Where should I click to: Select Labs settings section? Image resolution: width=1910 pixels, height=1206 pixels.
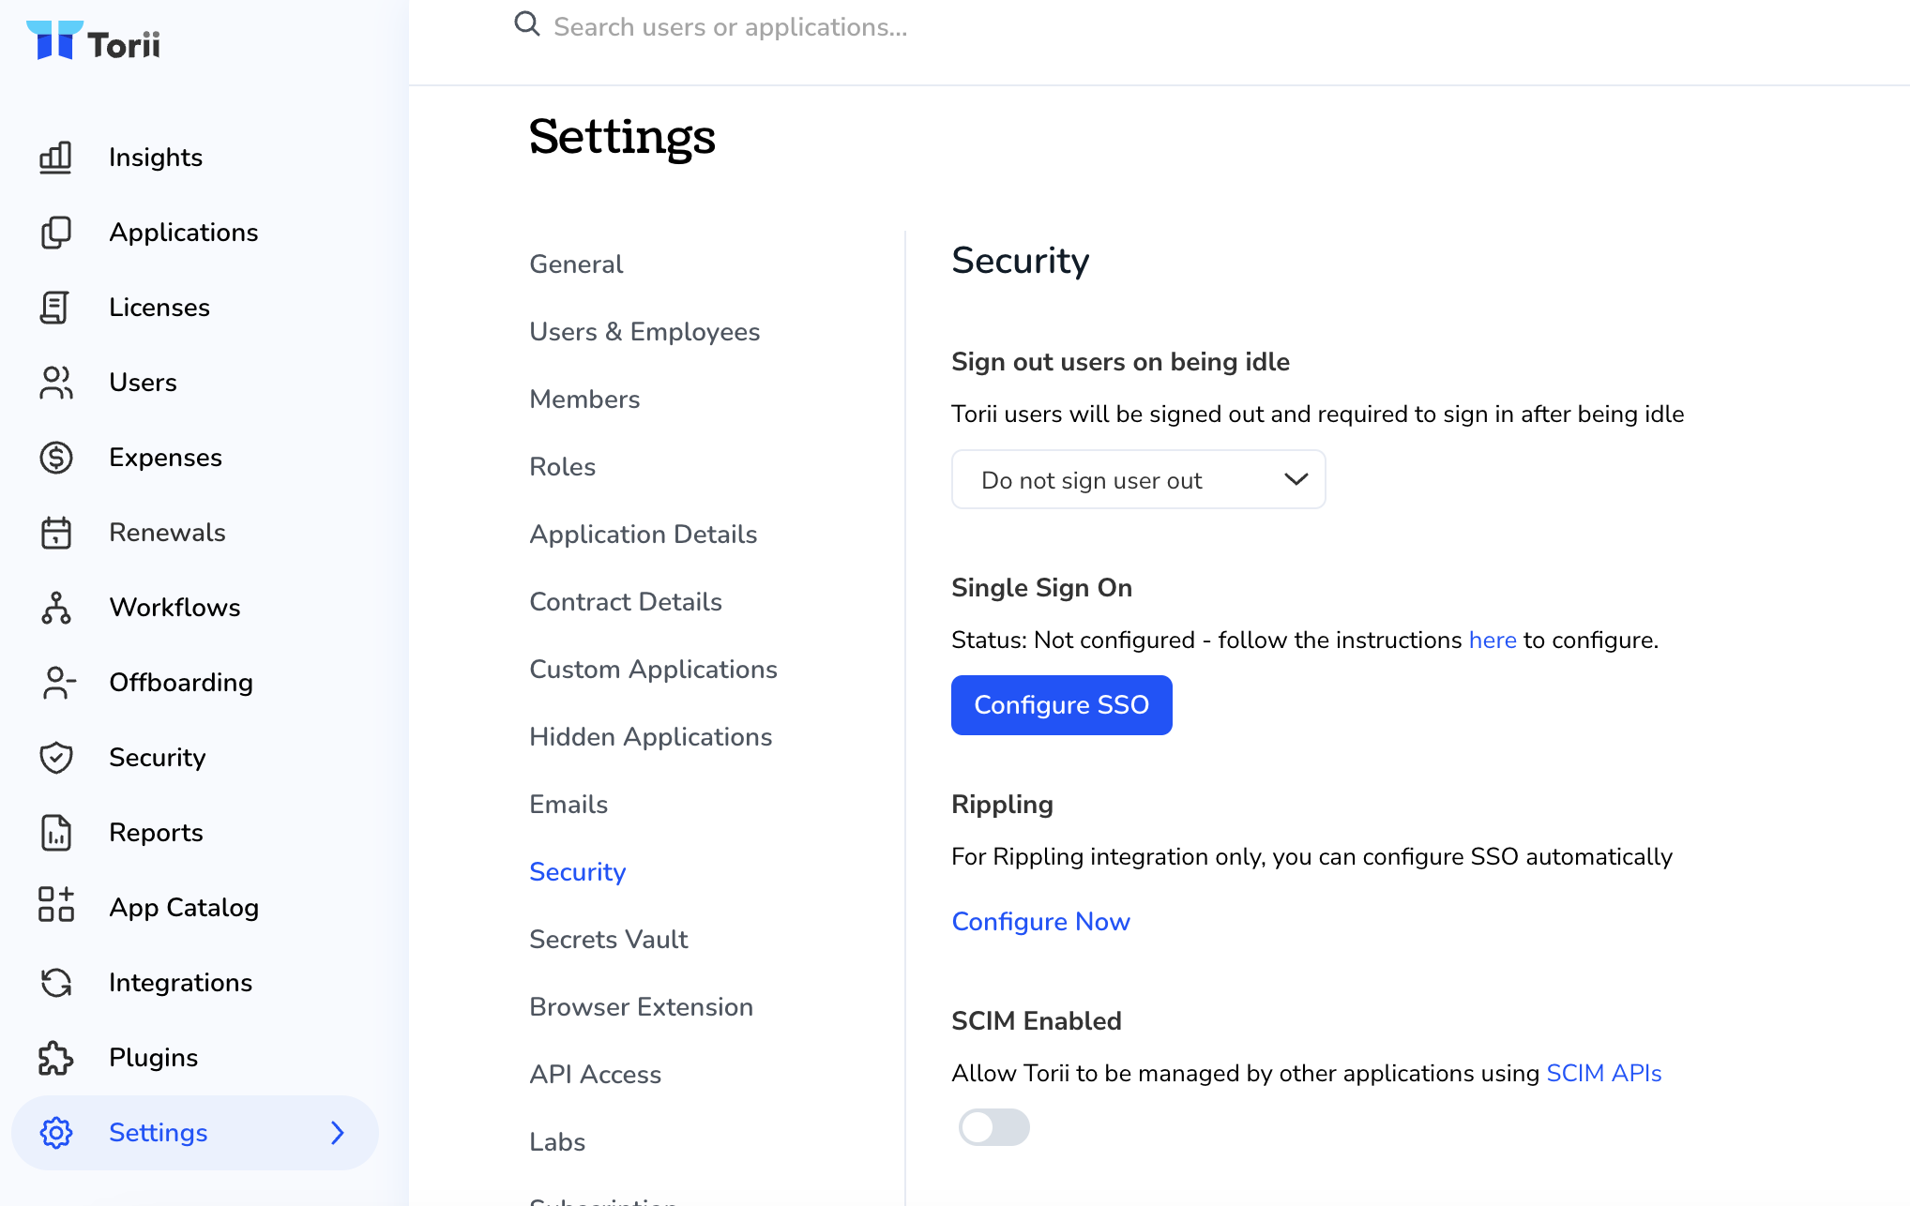tap(557, 1142)
